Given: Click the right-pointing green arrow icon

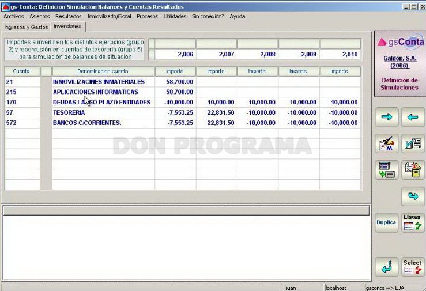Looking at the screenshot, I should 387,118.
